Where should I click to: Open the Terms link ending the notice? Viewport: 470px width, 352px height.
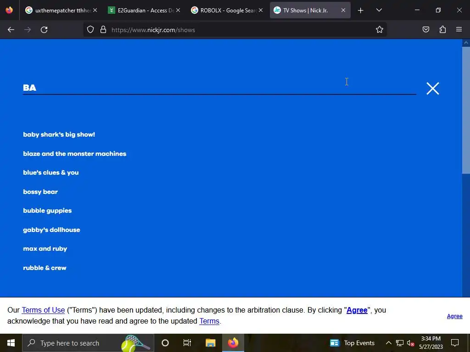[x=209, y=321]
